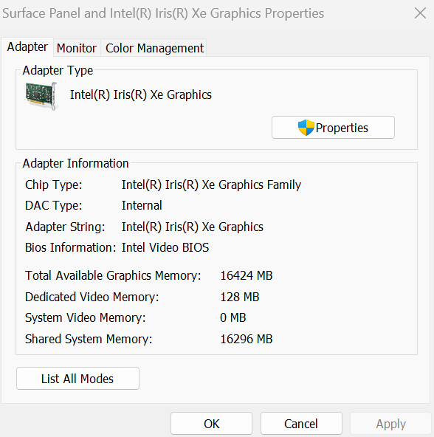This screenshot has width=434, height=437.
Task: Select the Adapter tab
Action: pyautogui.click(x=27, y=47)
